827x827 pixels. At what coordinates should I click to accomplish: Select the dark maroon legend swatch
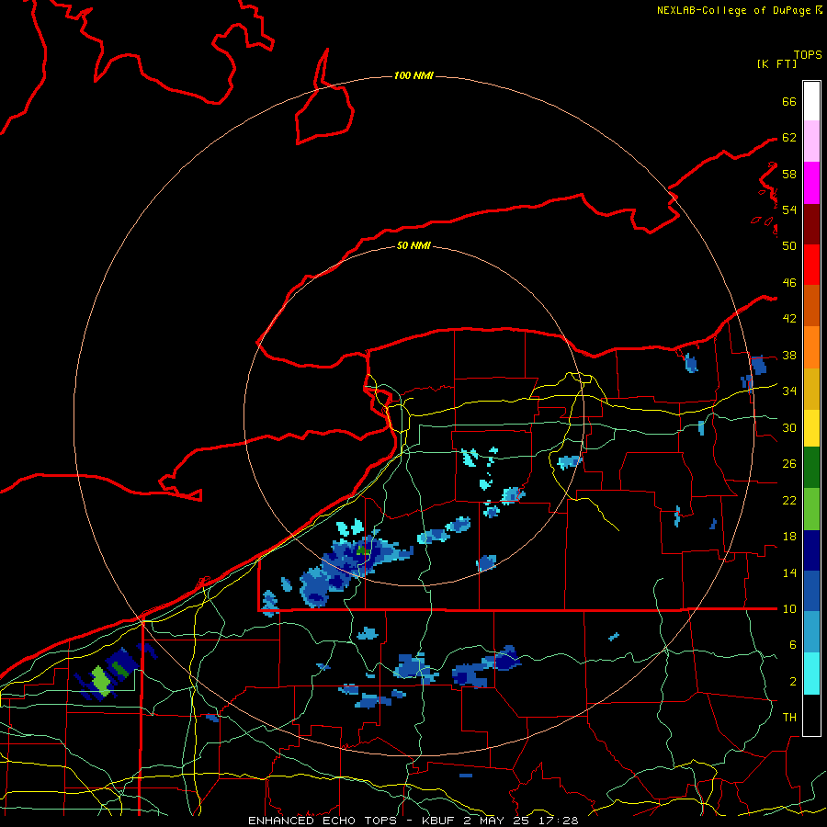point(811,223)
